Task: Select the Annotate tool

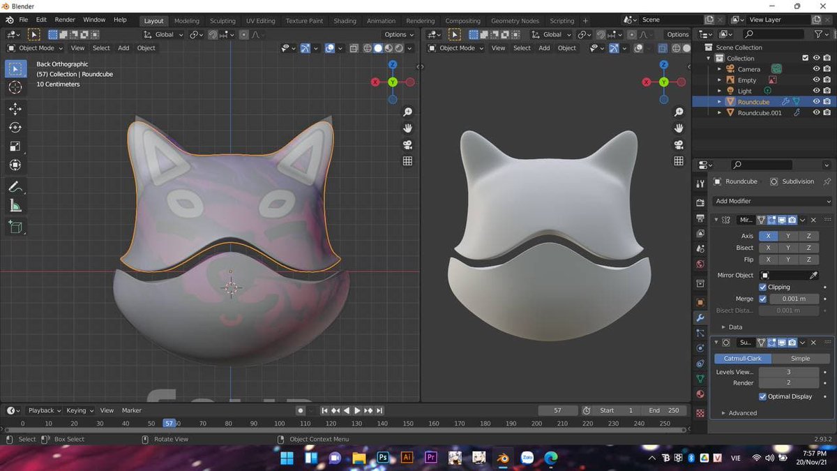Action: pos(15,187)
